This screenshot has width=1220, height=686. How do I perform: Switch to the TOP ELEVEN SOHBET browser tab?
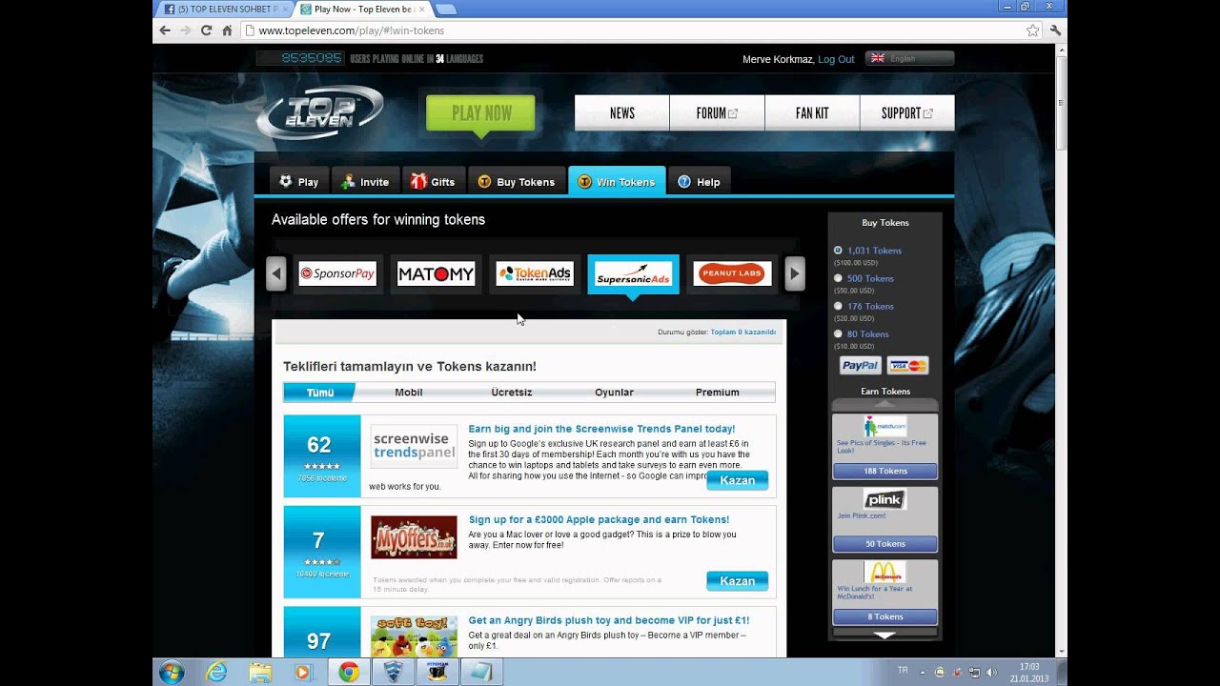(x=226, y=9)
